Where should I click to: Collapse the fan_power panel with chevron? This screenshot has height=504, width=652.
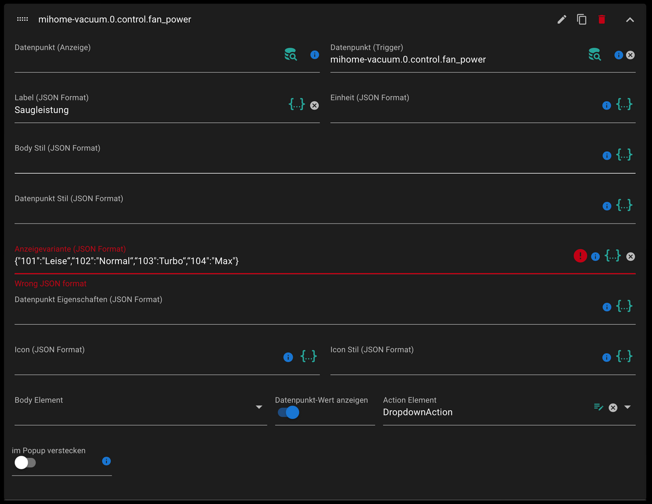pos(630,20)
